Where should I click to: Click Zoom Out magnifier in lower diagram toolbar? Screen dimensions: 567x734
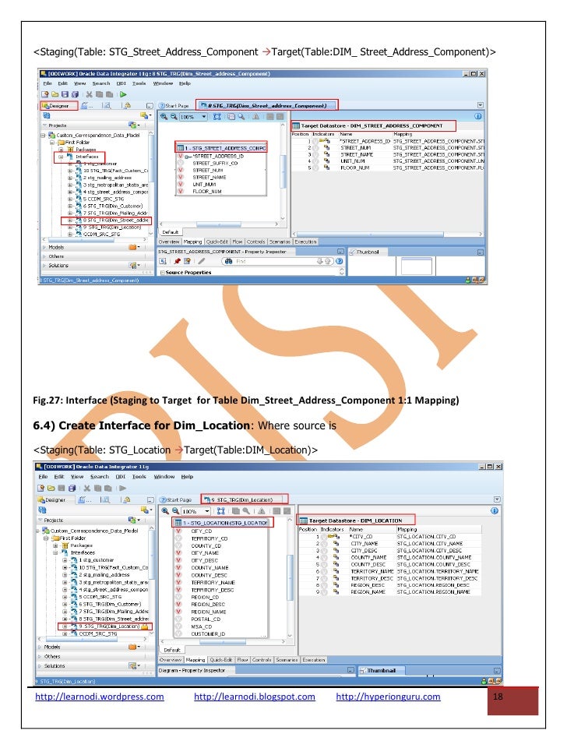coord(175,511)
